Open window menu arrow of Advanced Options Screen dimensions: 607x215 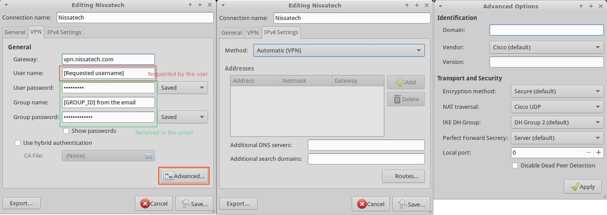[440, 6]
